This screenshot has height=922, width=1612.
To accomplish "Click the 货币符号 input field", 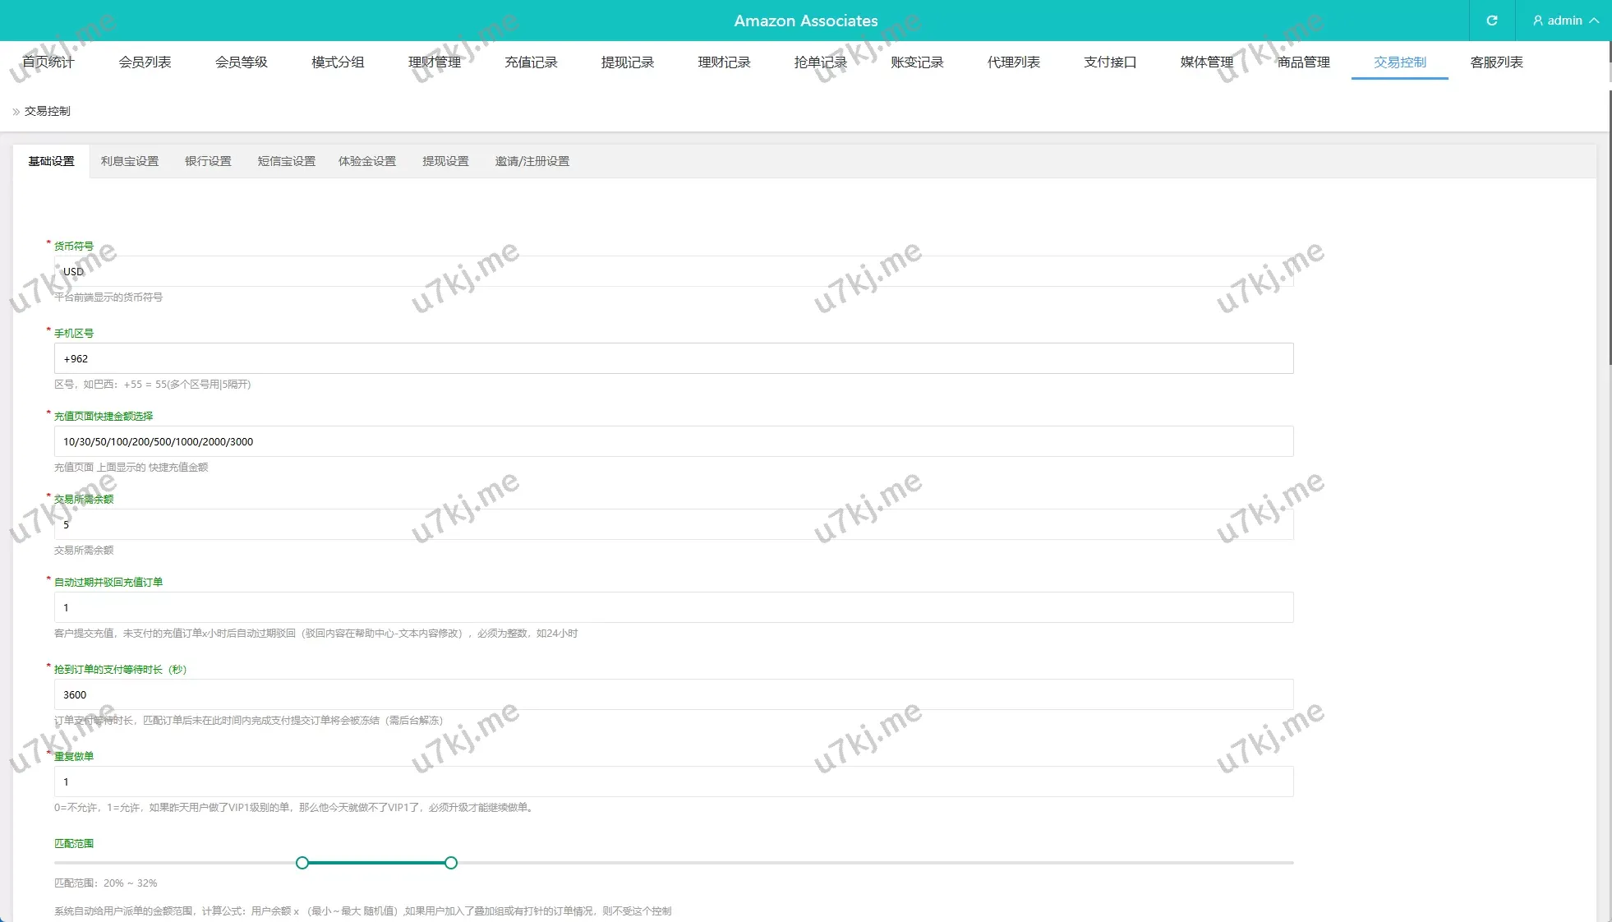I will click(674, 271).
